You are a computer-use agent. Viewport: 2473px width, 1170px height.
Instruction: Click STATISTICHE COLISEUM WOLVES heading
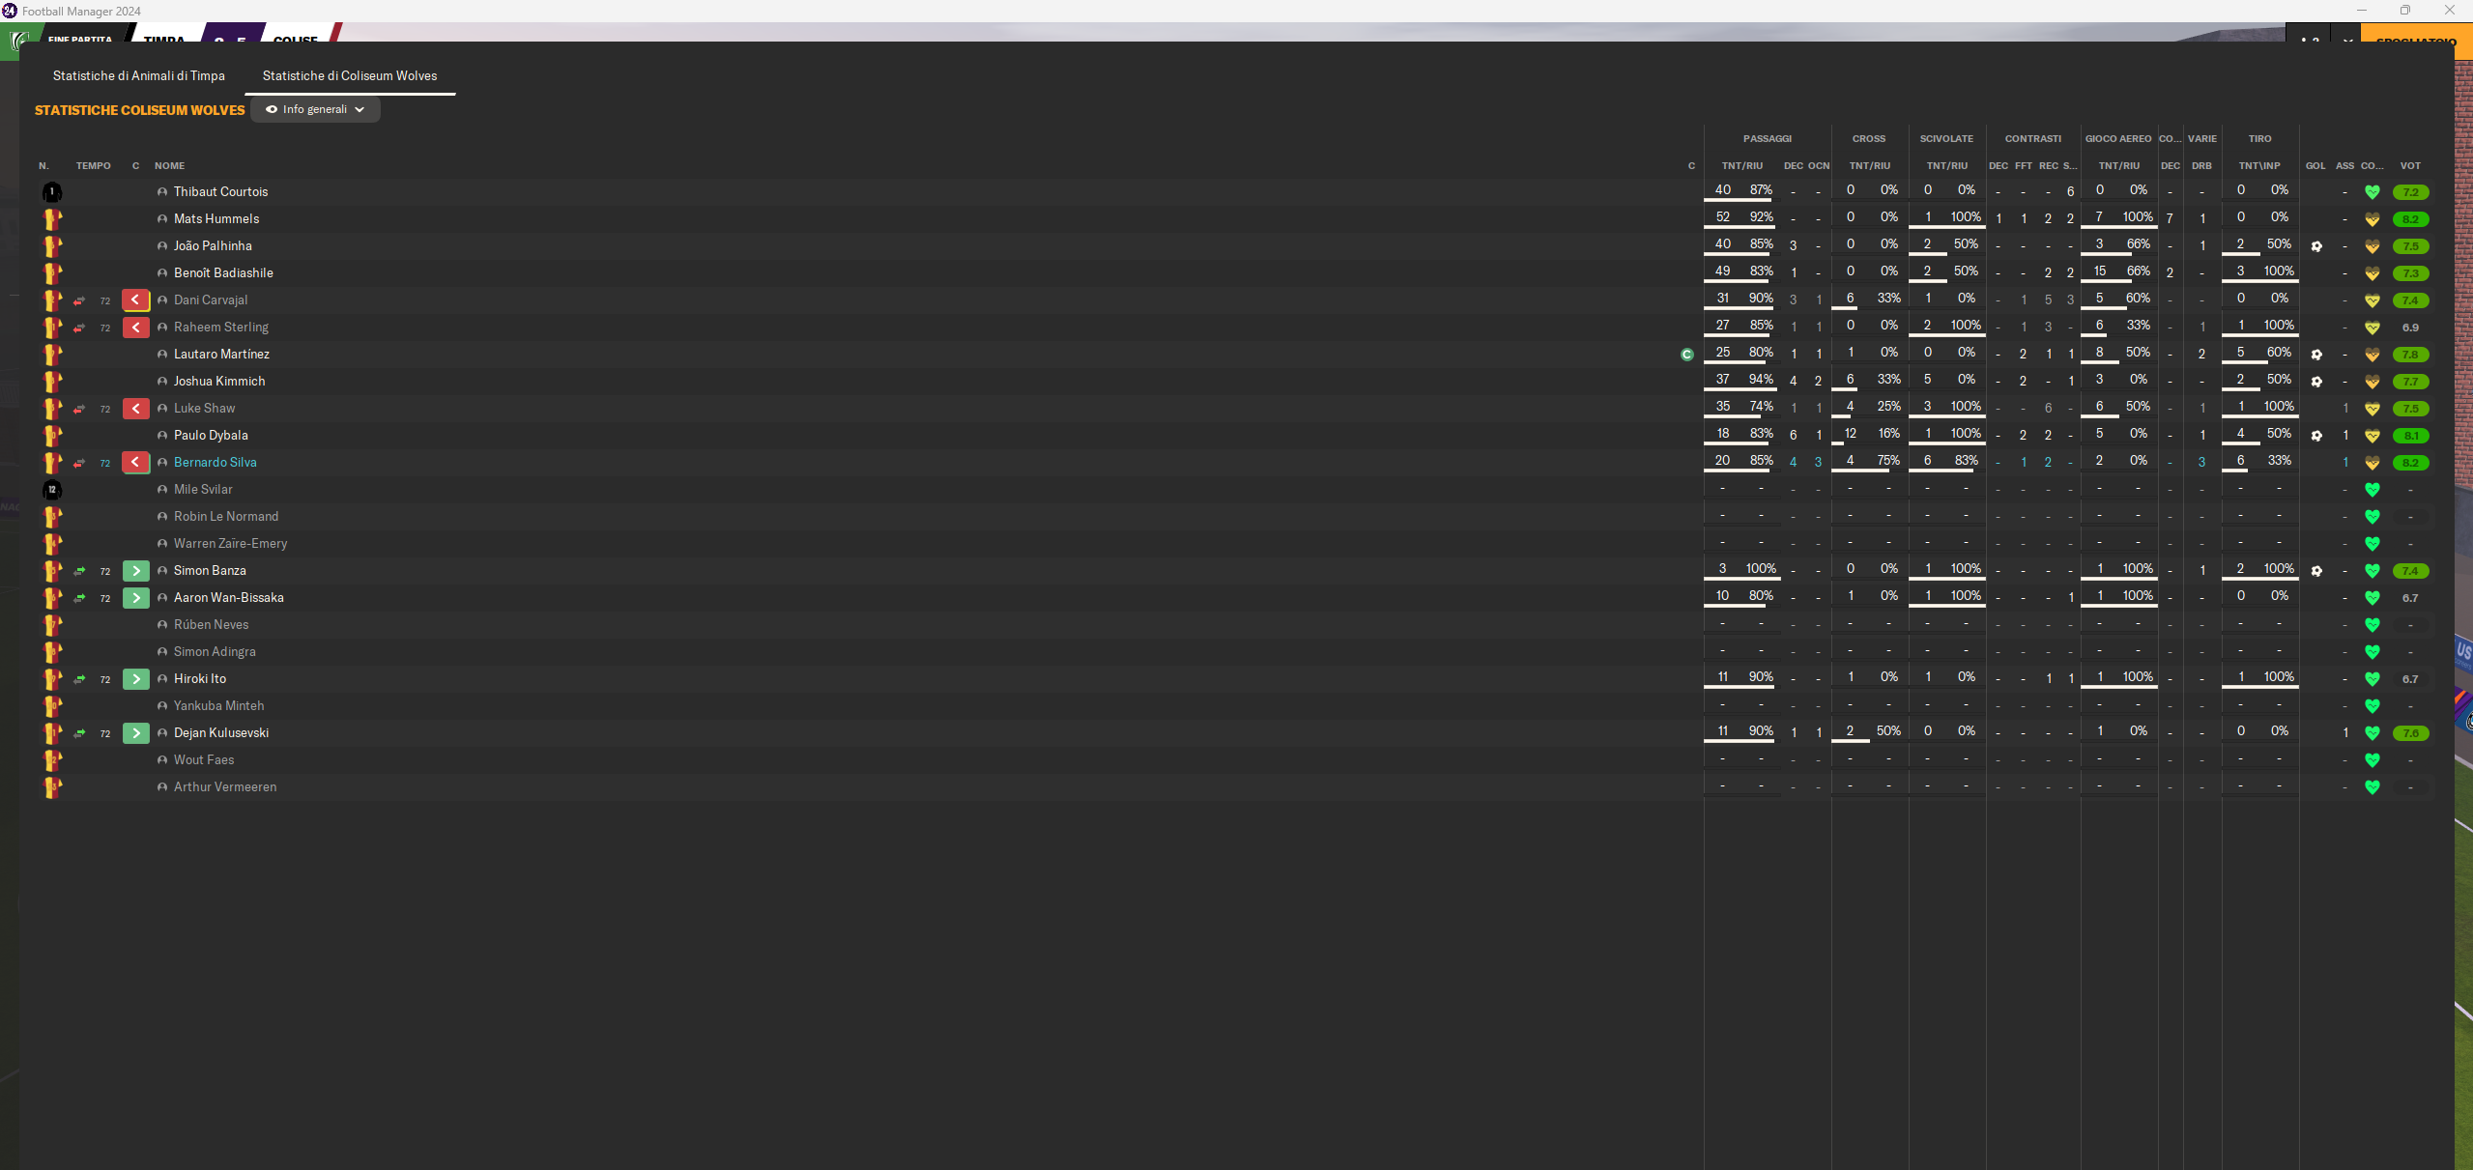140,110
